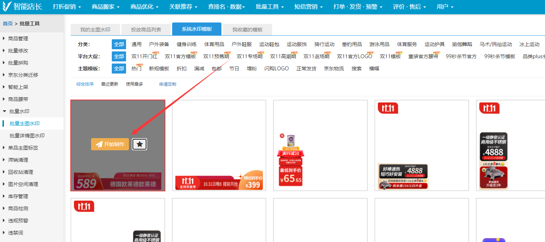
Task: Open the 用户 dropdown menu
Action: click(x=445, y=7)
